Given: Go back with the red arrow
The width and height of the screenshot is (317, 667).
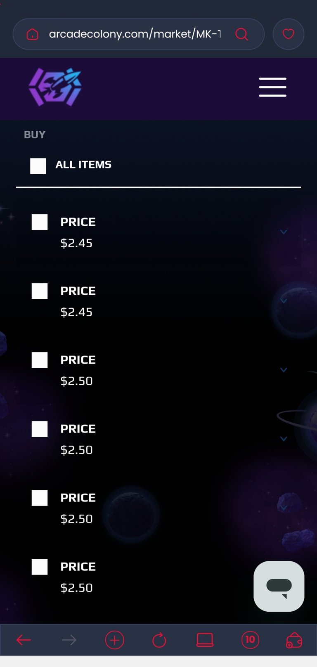Looking at the screenshot, I should [24, 640].
